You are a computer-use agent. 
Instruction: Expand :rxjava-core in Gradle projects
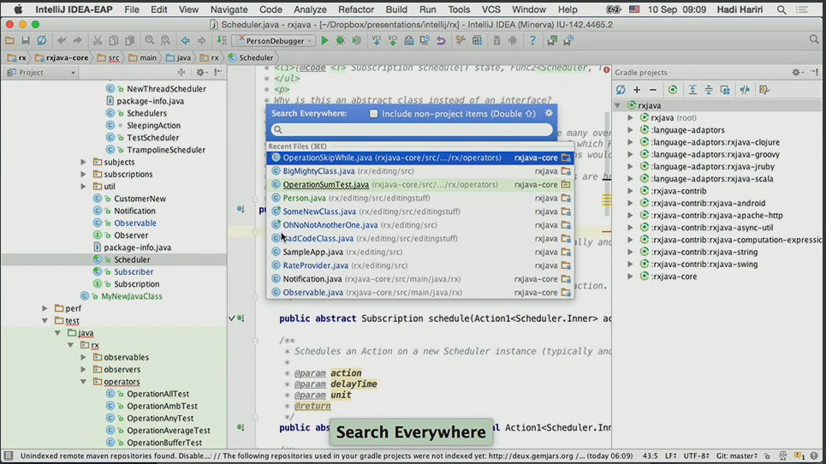630,277
